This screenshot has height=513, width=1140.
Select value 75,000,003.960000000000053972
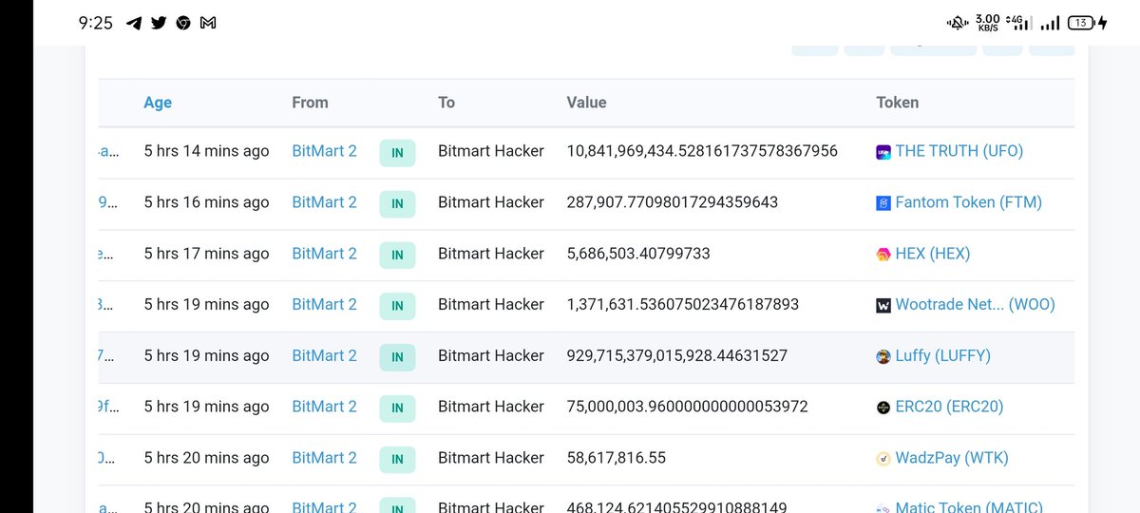[x=688, y=407]
